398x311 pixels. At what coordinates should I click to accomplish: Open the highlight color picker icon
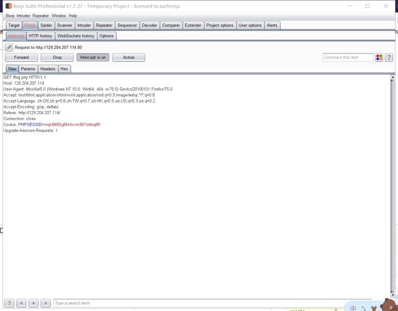coord(379,57)
